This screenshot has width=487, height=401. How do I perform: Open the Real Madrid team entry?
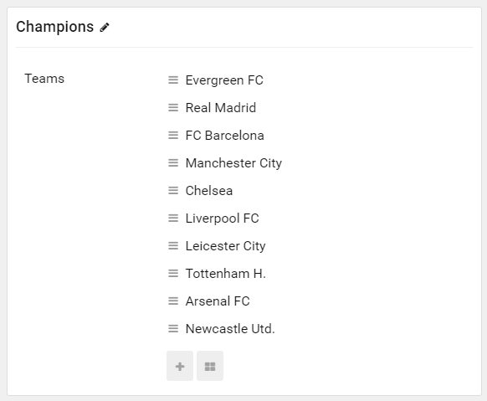(221, 108)
